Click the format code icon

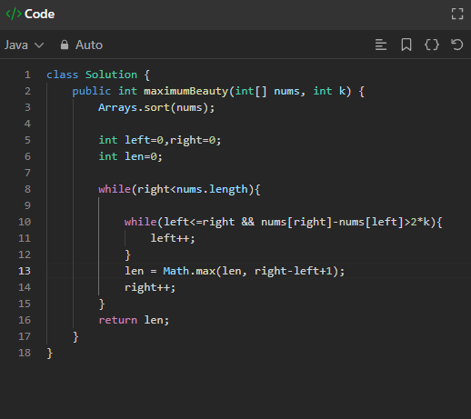click(381, 45)
